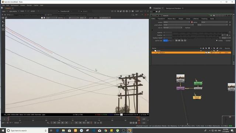236x133 pixels.
Task: Select the points tool below the selection tool
Action: 3,25
